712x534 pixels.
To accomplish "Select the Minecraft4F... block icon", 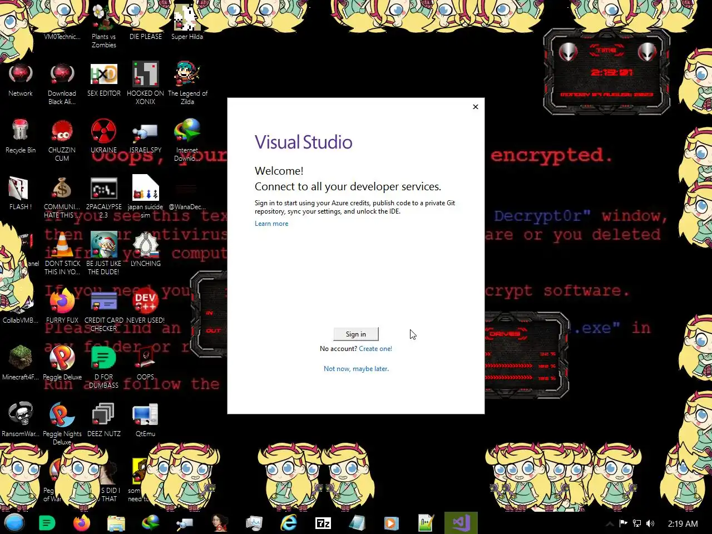I will [x=21, y=364].
